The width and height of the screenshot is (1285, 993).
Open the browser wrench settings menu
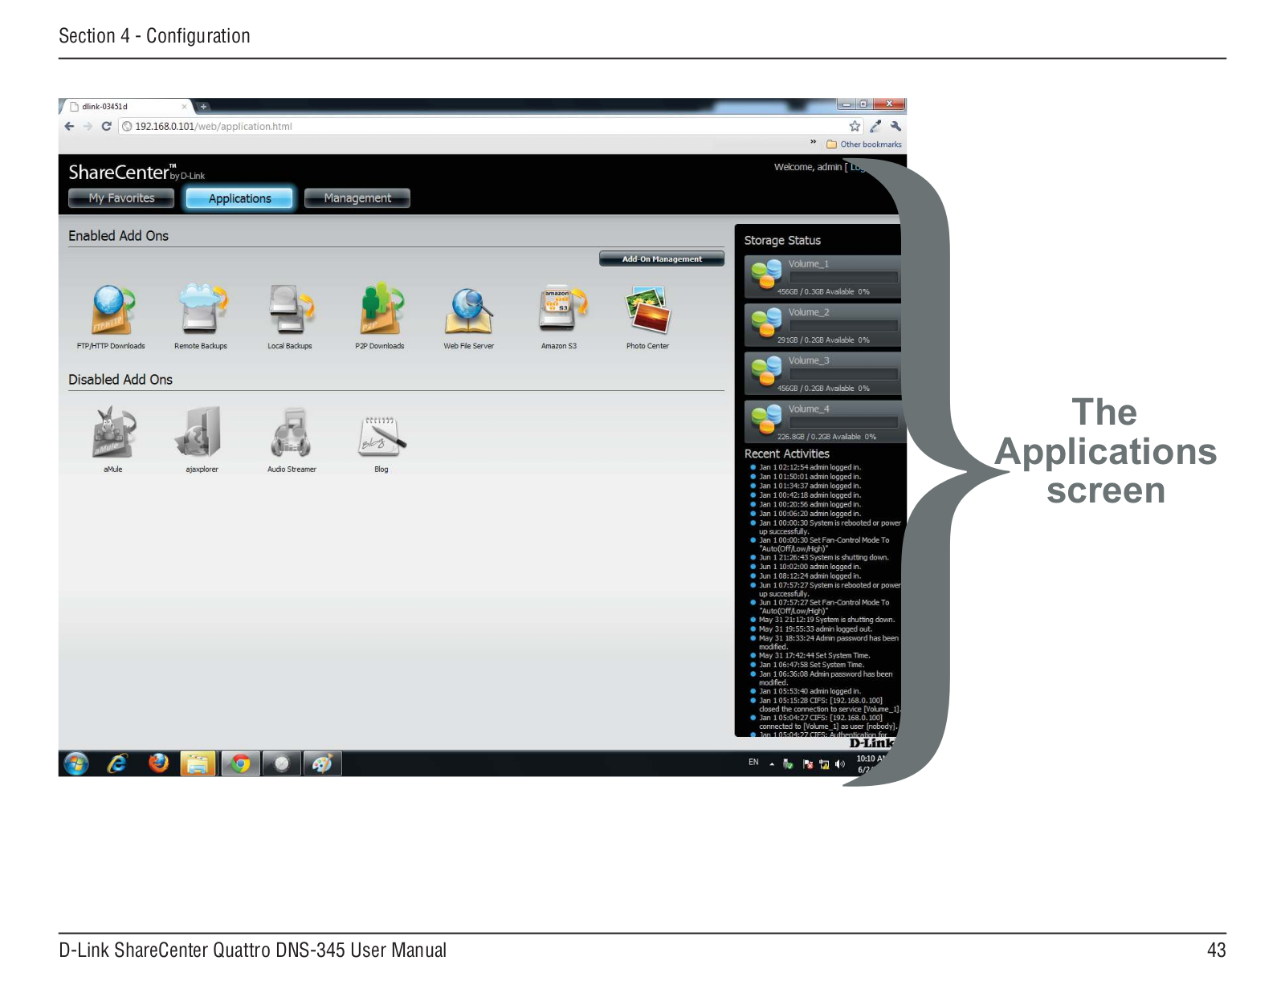pos(895,126)
